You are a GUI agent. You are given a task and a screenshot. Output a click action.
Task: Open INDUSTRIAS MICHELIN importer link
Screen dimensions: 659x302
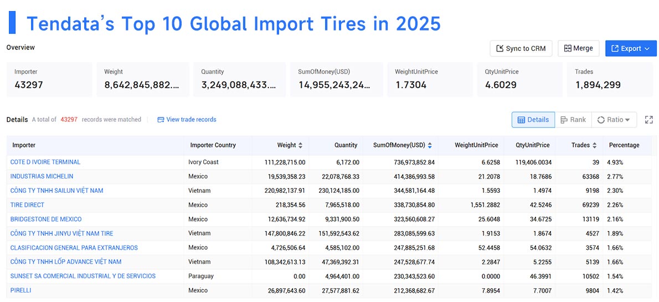point(42,176)
